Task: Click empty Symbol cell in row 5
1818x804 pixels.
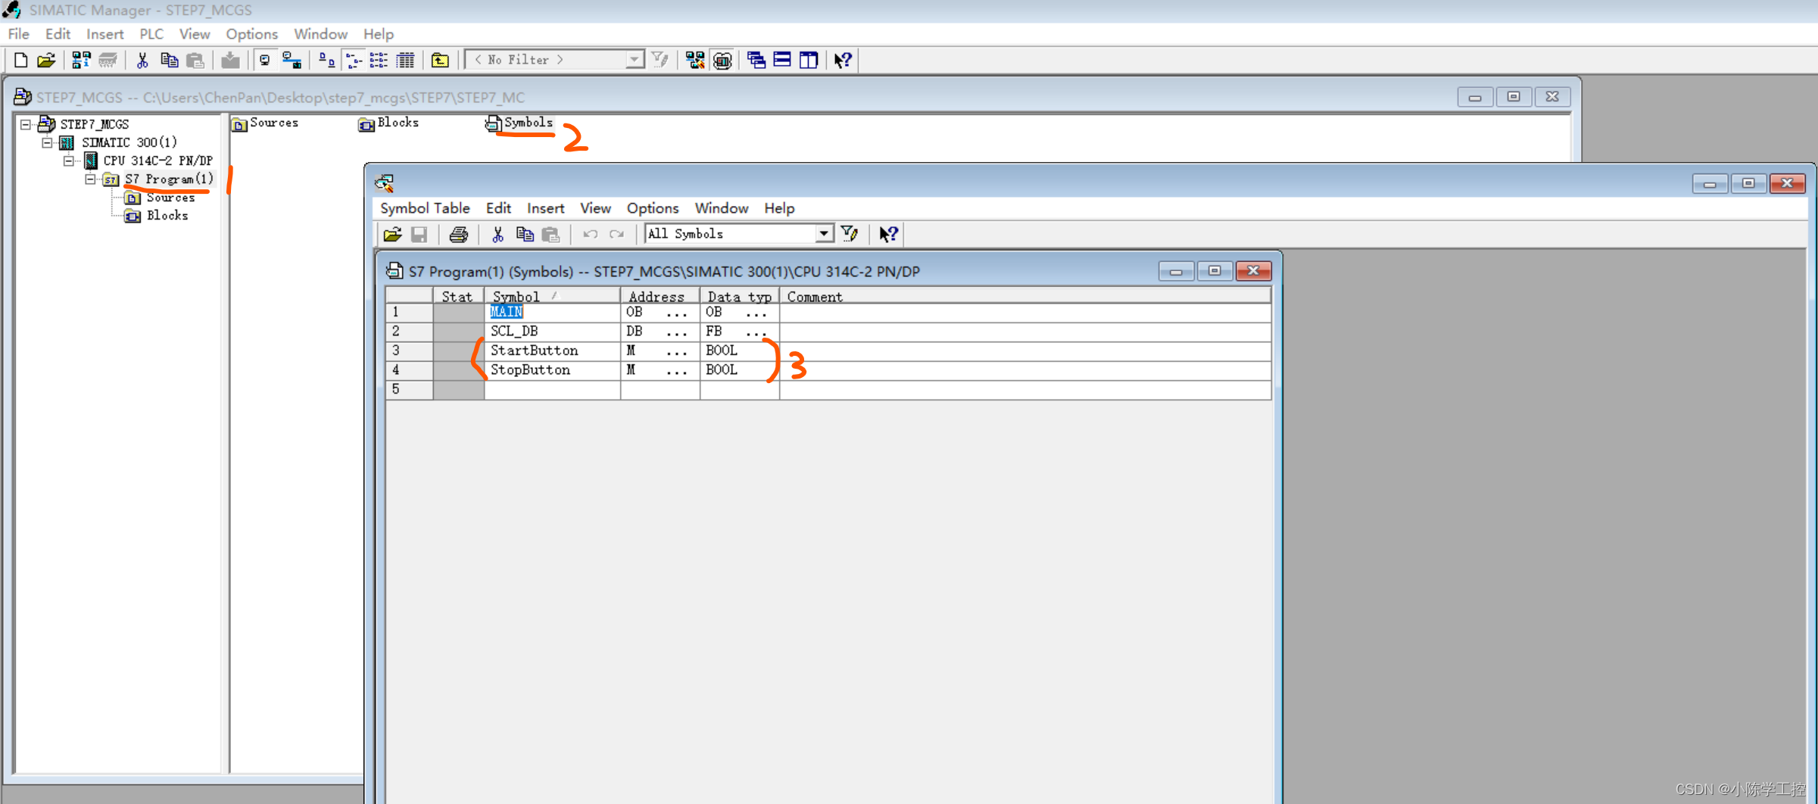Action: point(552,390)
